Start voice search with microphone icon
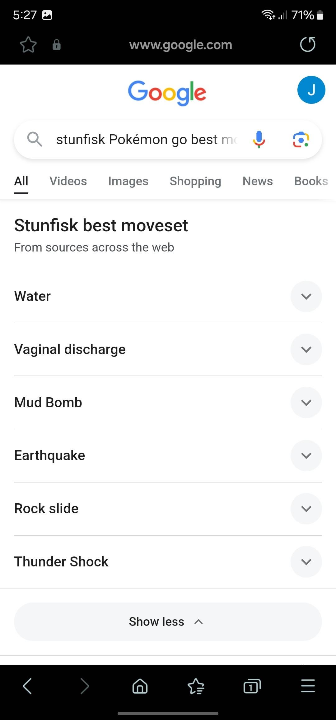This screenshot has width=336, height=720. click(x=259, y=139)
